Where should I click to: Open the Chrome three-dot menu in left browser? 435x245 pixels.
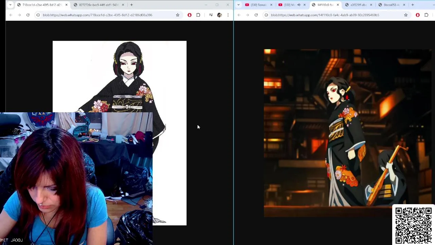[x=228, y=15]
